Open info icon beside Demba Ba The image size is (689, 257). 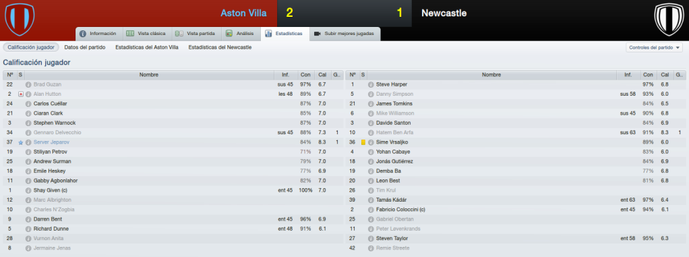click(371, 171)
